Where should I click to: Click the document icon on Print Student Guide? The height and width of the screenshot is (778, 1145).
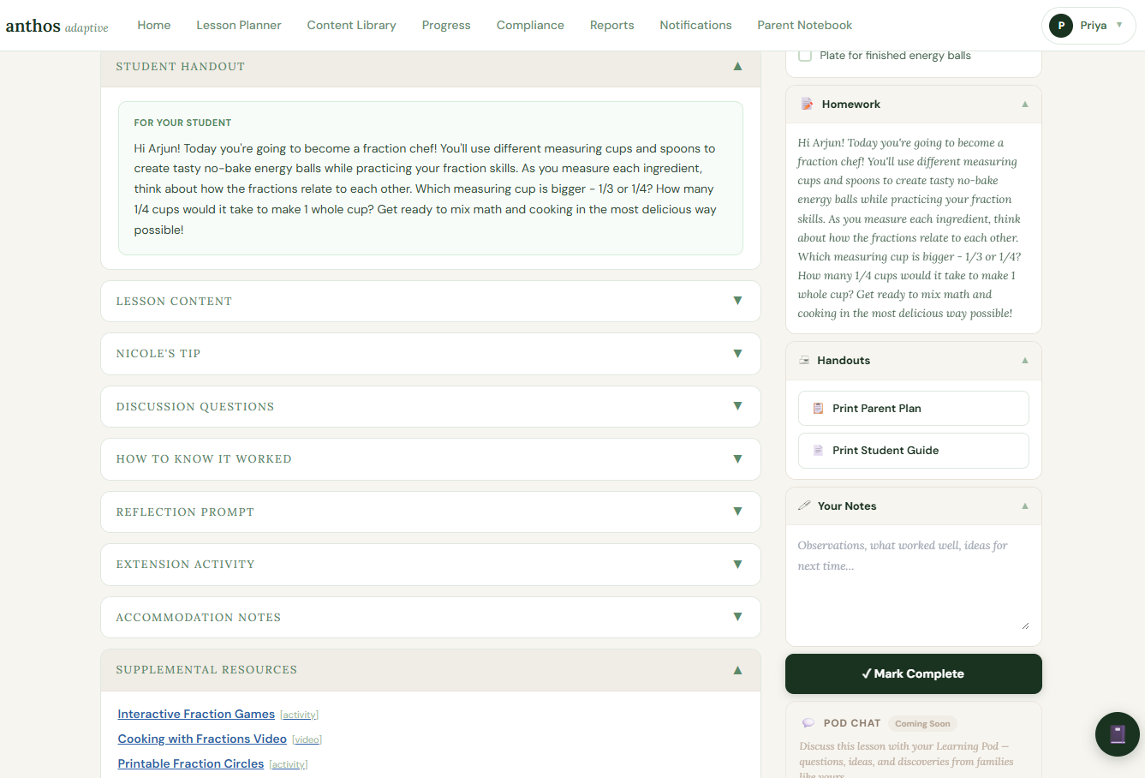(816, 450)
